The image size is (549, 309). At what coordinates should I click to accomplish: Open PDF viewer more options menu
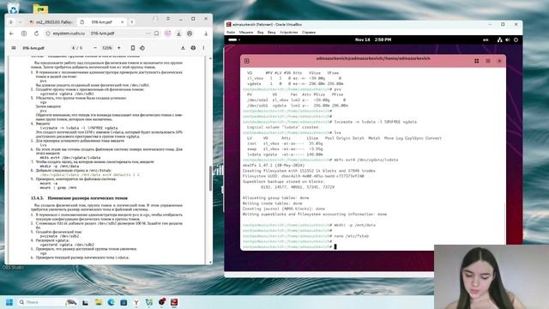click(203, 48)
